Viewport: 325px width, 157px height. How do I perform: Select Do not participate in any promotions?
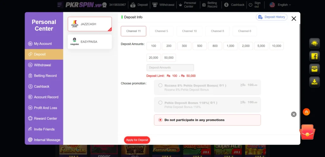point(207,120)
